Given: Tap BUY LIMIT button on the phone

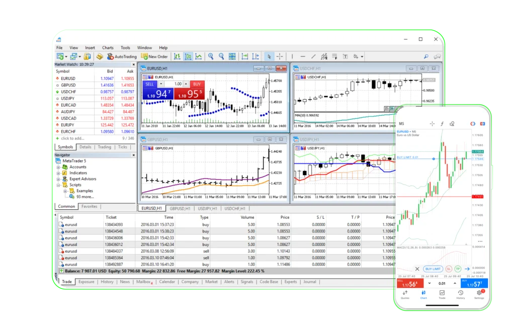Looking at the screenshot, I should [432, 269].
